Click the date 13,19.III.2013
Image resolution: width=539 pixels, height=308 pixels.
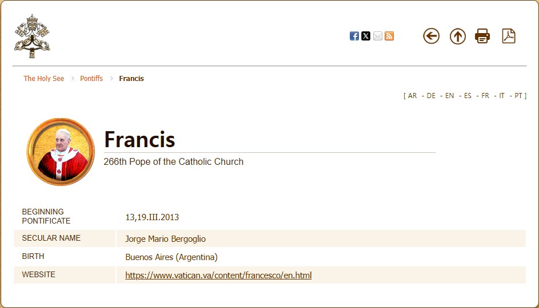coord(152,217)
